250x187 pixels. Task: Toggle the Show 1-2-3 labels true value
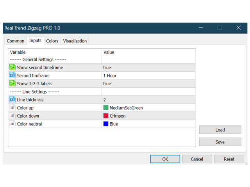148,84
